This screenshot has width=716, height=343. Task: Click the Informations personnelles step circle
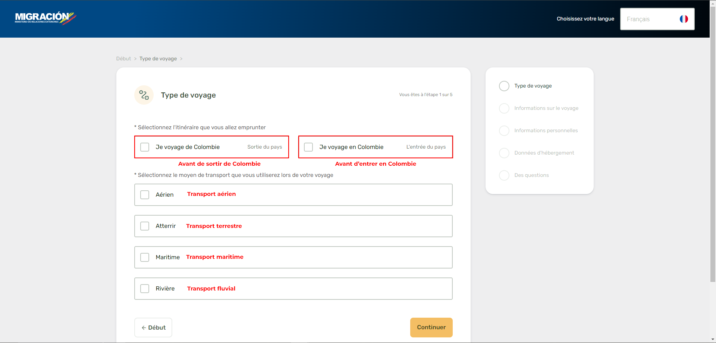pyautogui.click(x=504, y=131)
